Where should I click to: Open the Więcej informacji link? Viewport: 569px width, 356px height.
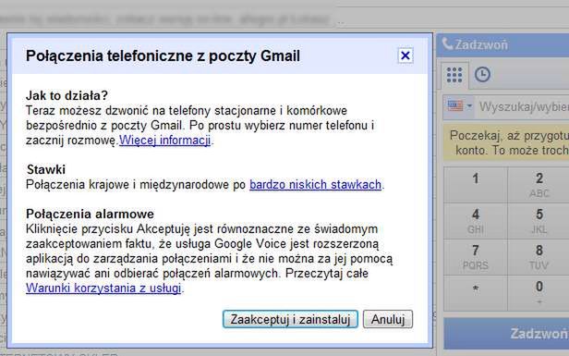click(x=164, y=140)
